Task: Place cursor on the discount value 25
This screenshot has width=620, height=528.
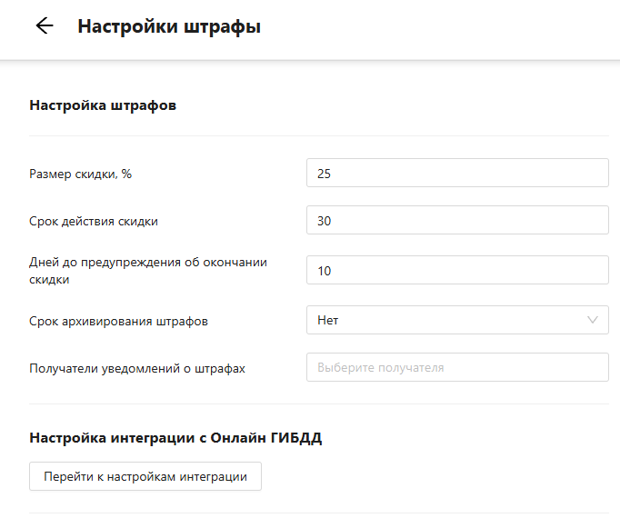Action: pos(324,173)
